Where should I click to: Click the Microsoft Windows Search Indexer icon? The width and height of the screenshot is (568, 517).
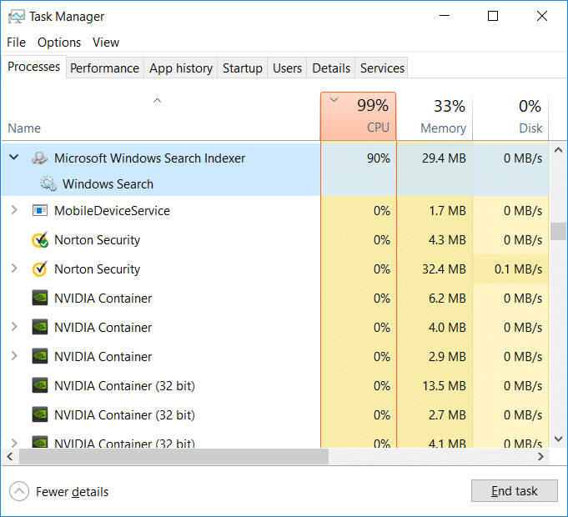(x=39, y=158)
